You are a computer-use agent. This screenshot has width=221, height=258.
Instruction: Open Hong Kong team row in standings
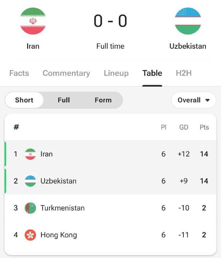(x=111, y=235)
